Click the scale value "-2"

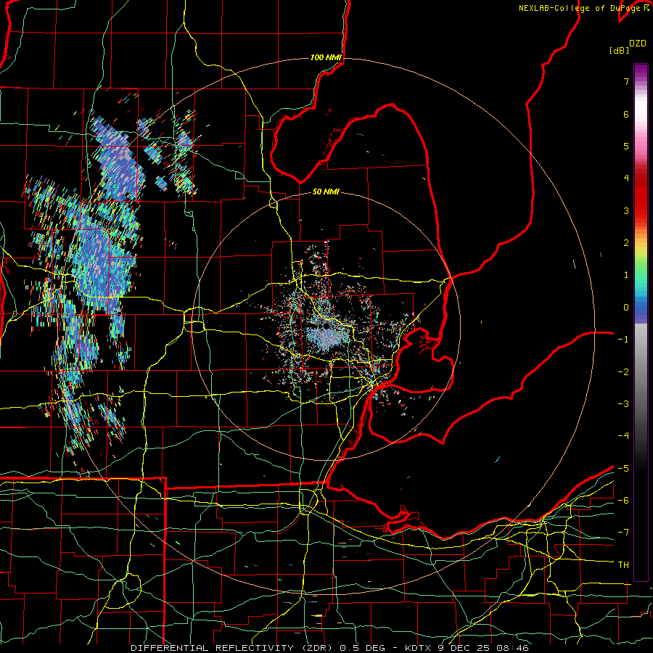point(623,372)
